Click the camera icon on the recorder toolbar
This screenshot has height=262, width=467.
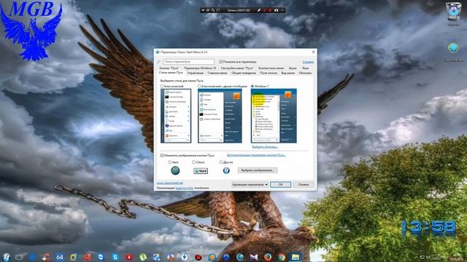click(x=276, y=10)
